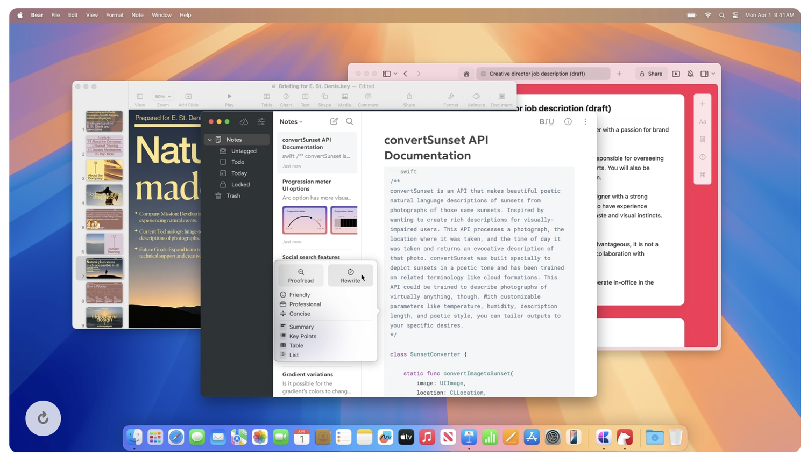This screenshot has width=807, height=457.
Task: Click the plus icon at the top of the pink window's right panel
Action: pos(703,104)
